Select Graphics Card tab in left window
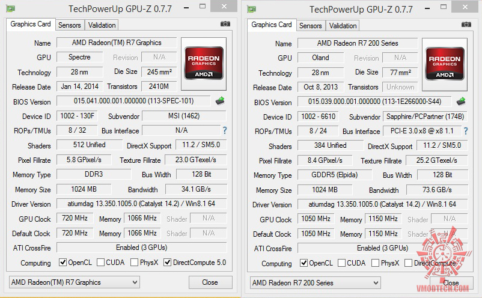482x298 pixels. [31, 24]
